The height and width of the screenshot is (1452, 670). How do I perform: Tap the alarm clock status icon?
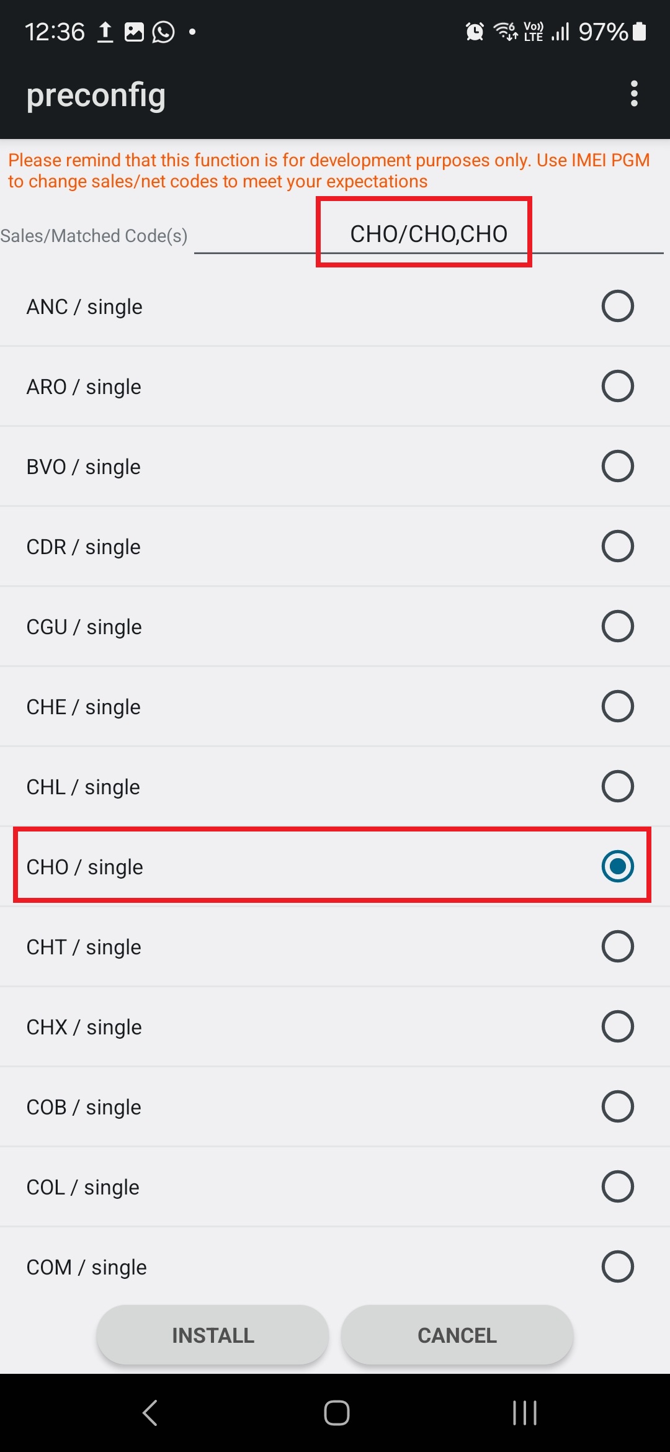coord(475,32)
